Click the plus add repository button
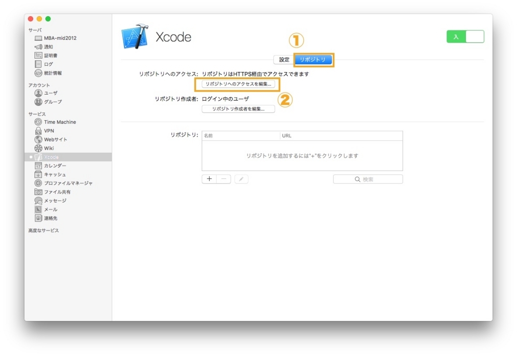Viewport: 517px width, 356px height. [209, 179]
